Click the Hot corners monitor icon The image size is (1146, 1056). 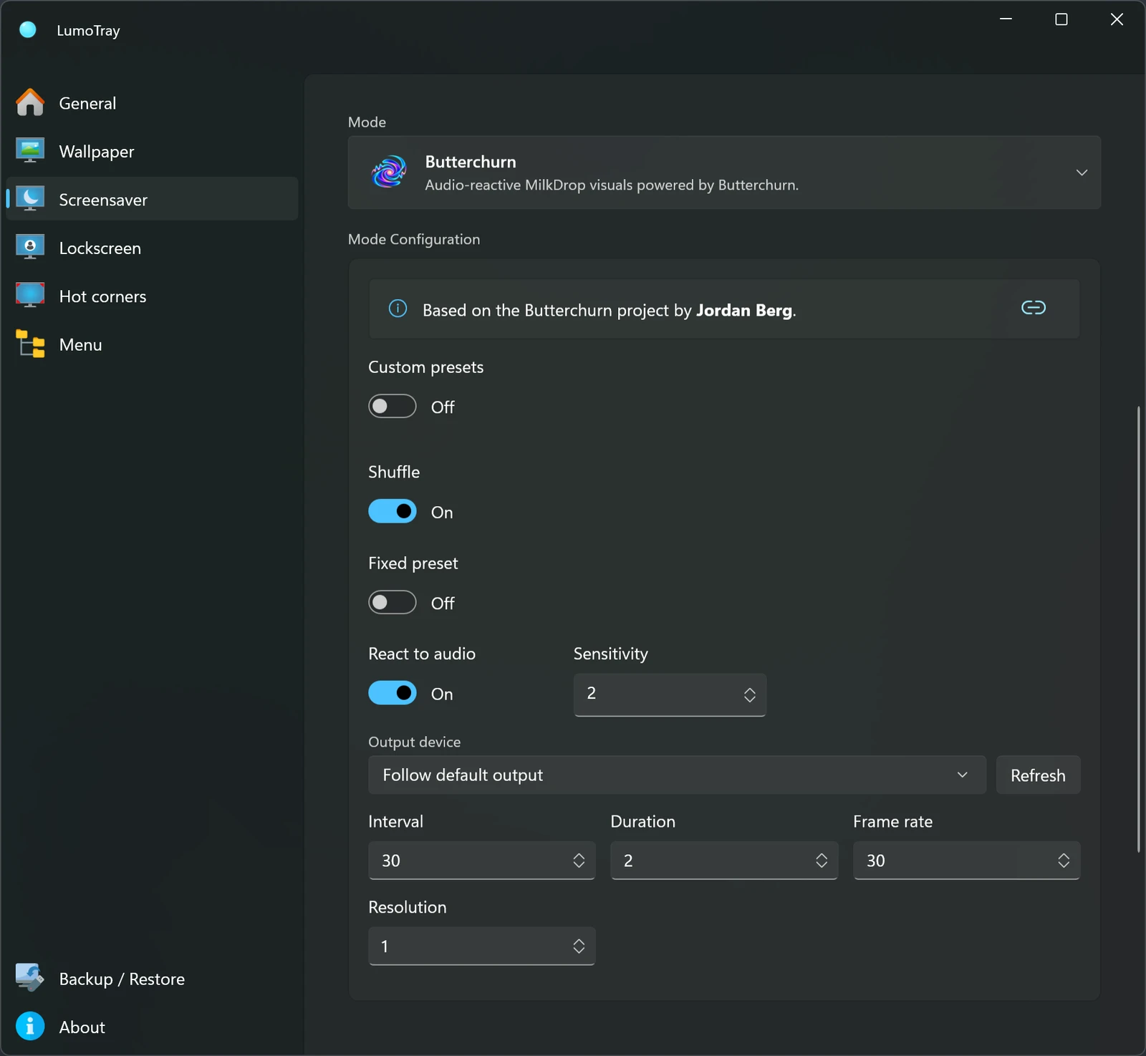click(x=30, y=296)
